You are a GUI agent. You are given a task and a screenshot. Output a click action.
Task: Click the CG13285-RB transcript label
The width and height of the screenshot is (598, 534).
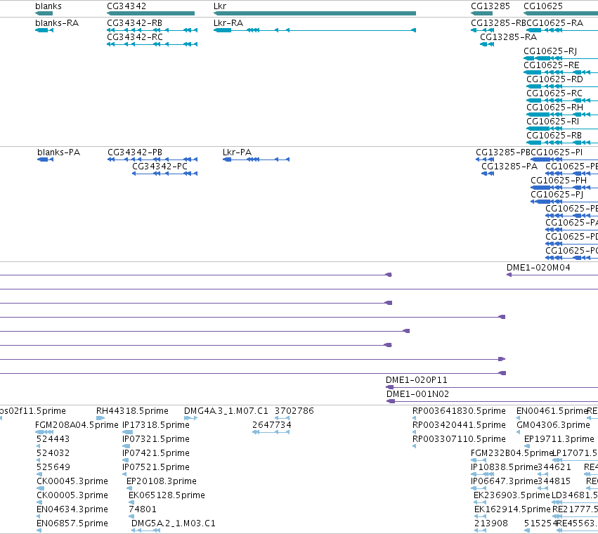click(x=498, y=23)
